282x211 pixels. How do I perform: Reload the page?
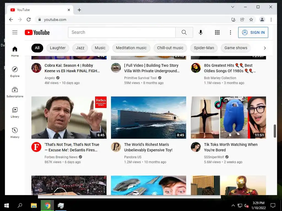tap(29, 20)
